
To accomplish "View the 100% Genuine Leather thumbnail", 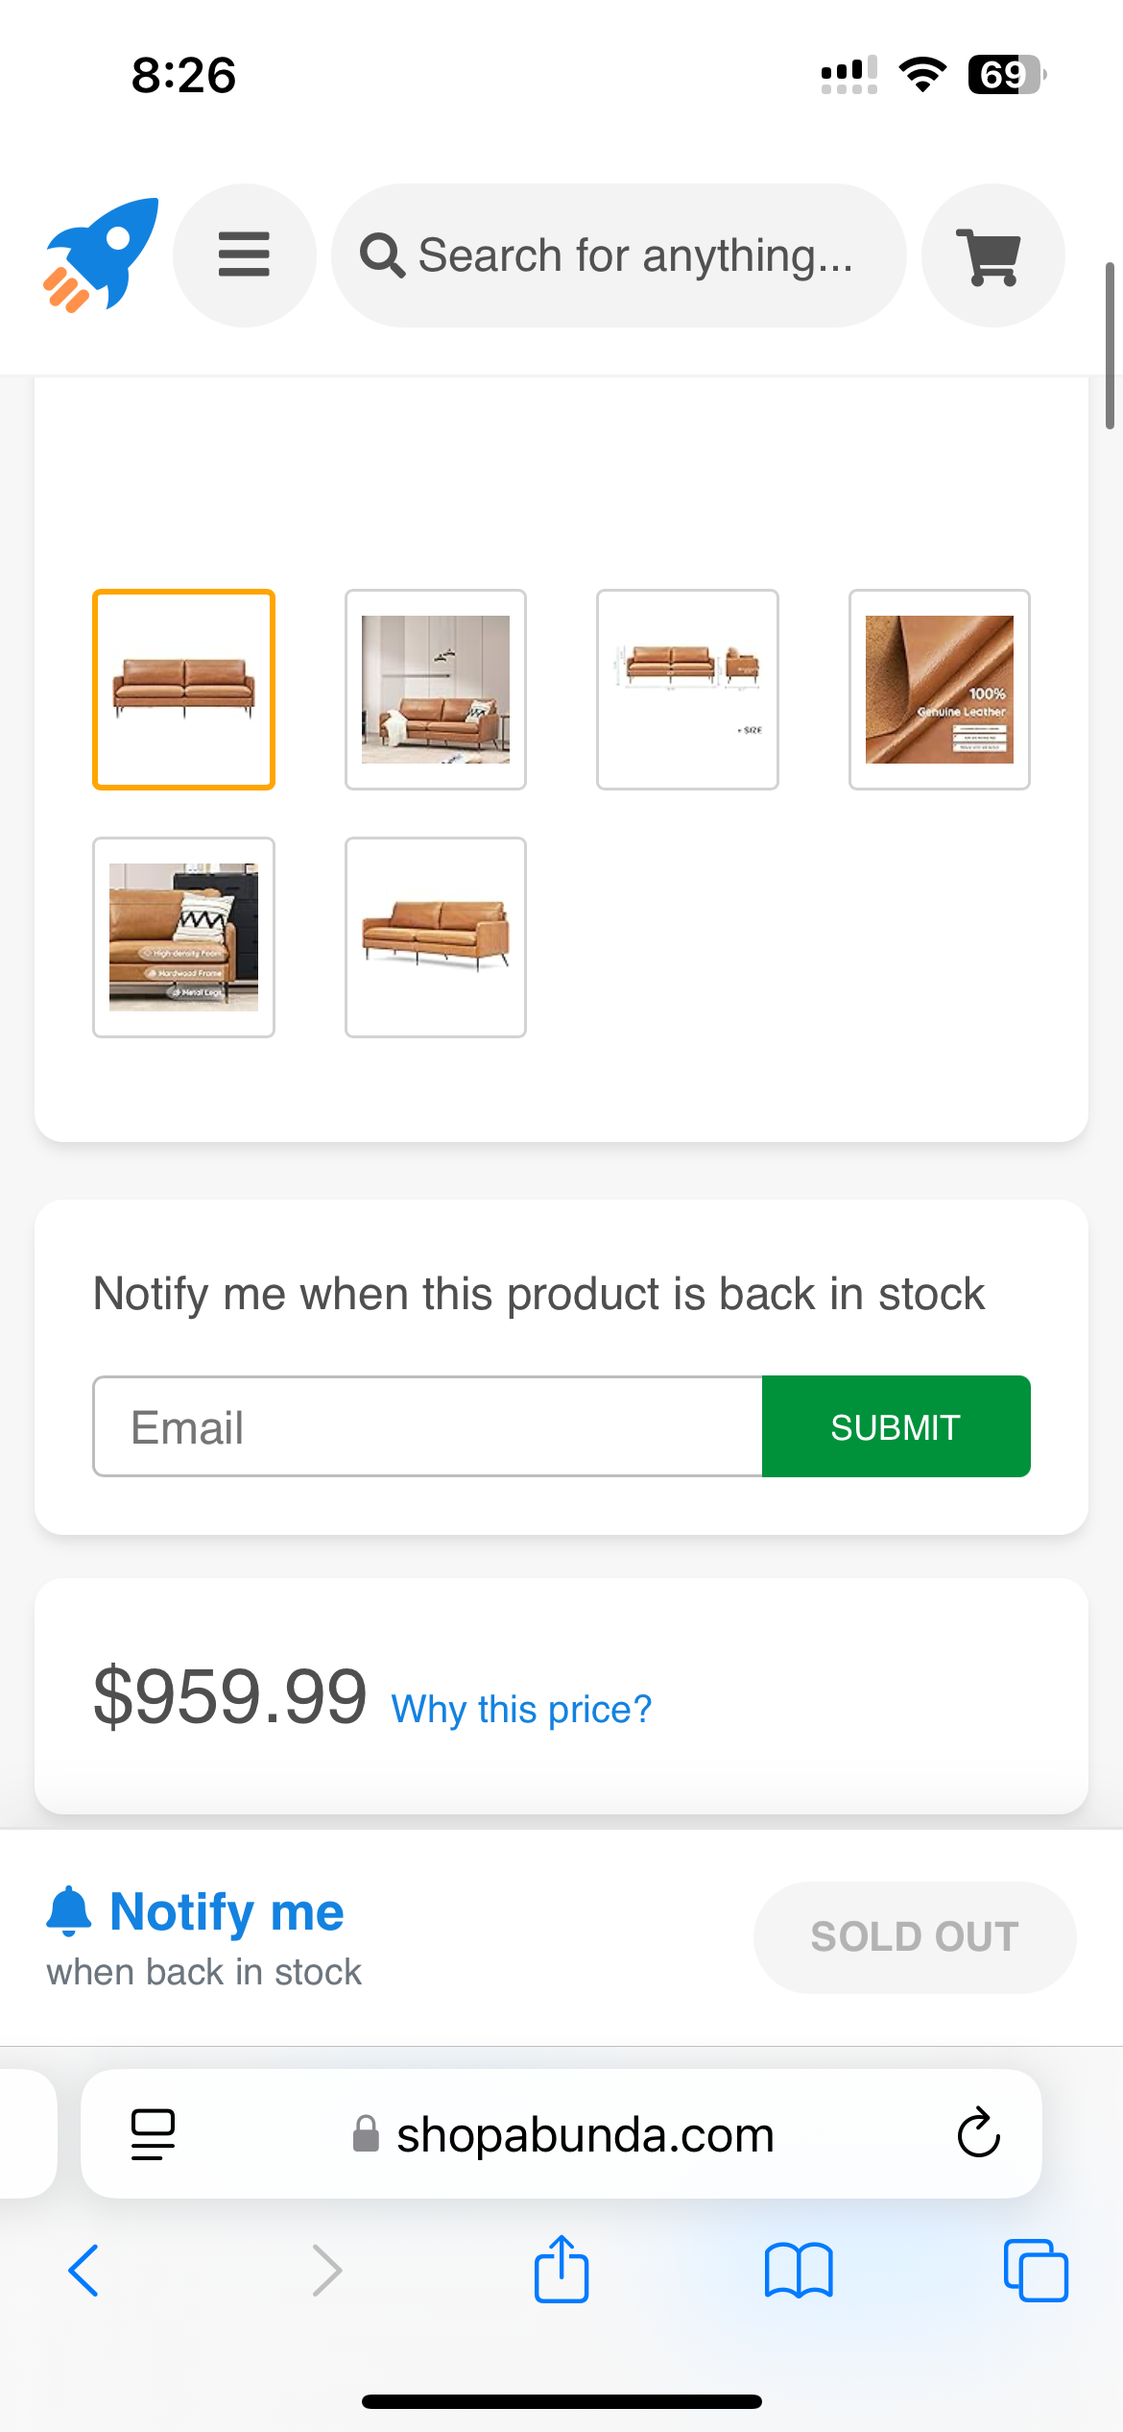I will (939, 690).
